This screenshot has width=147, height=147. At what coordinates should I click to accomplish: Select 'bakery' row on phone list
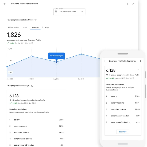point(123,96)
